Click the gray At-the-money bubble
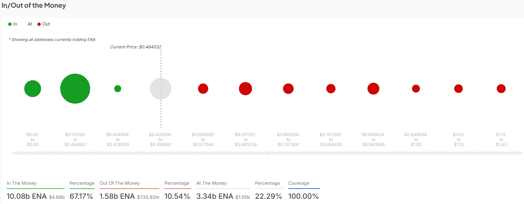The width and height of the screenshot is (524, 204). click(x=160, y=89)
